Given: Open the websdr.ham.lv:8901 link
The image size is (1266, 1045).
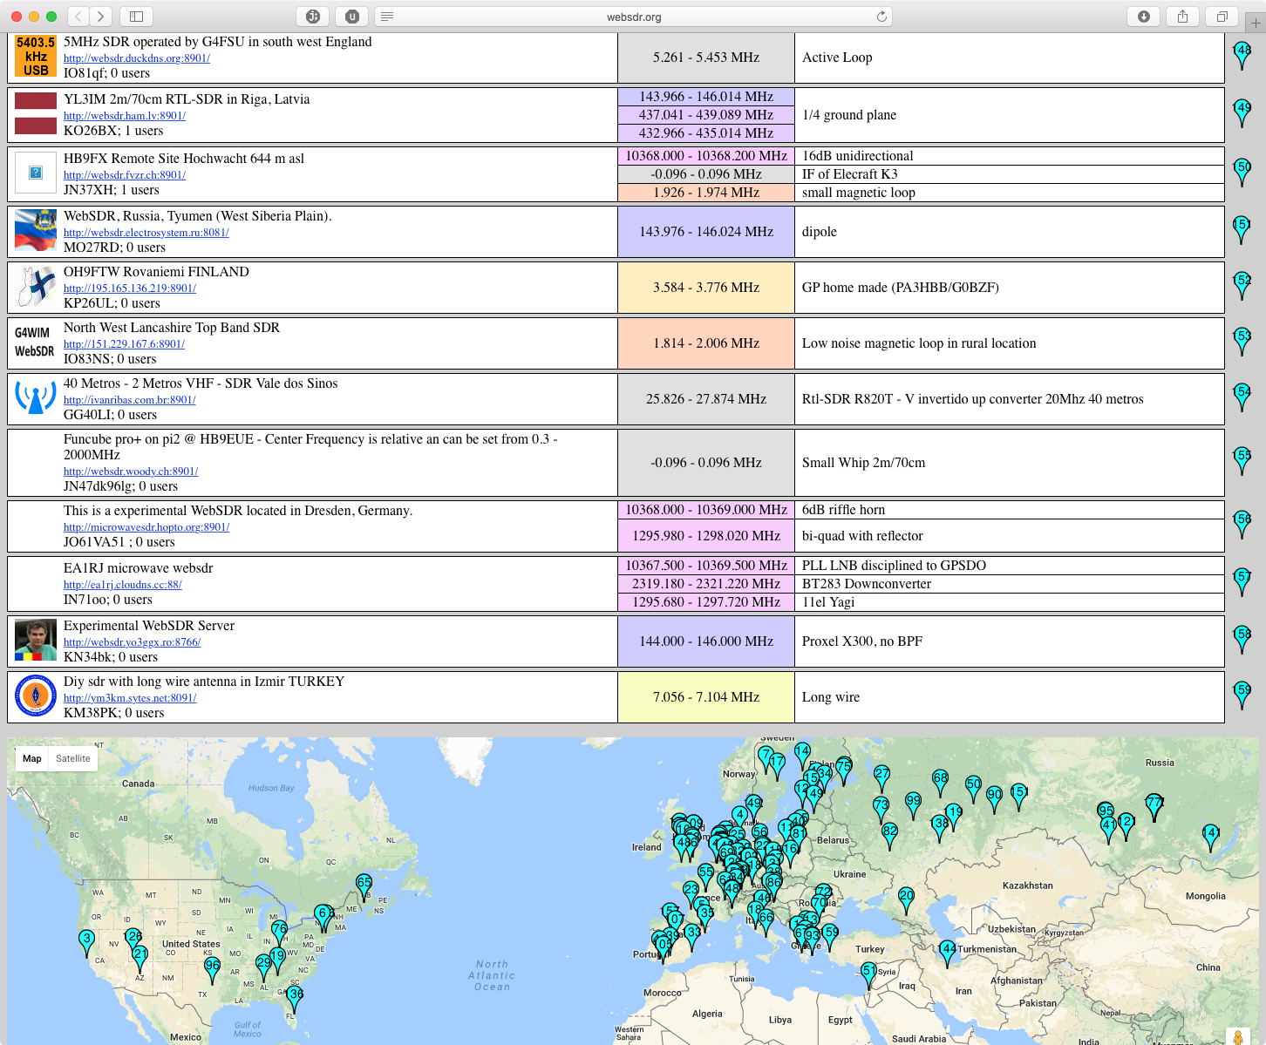Looking at the screenshot, I should point(125,116).
